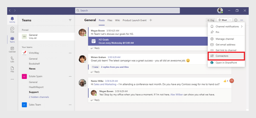Switch to the Files tab
This screenshot has height=118, width=256.
pos(110,20)
